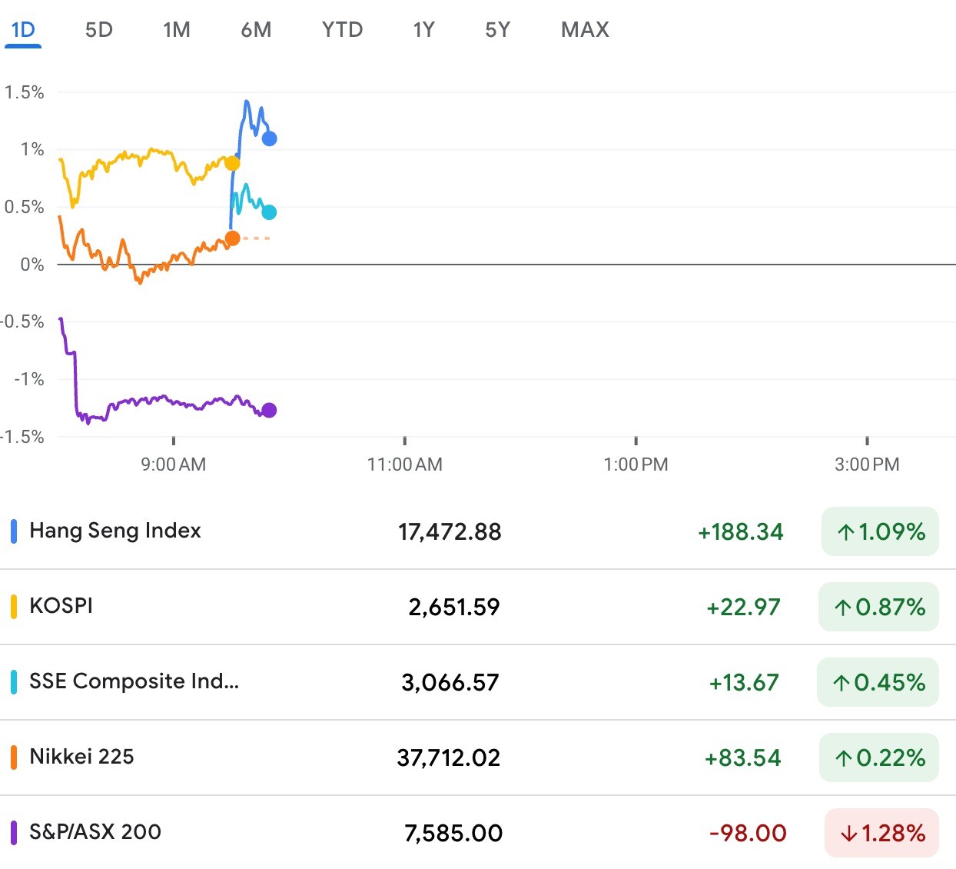Click the 1:00 PM axis label
Viewport: 956px width, 869px height.
636,464
